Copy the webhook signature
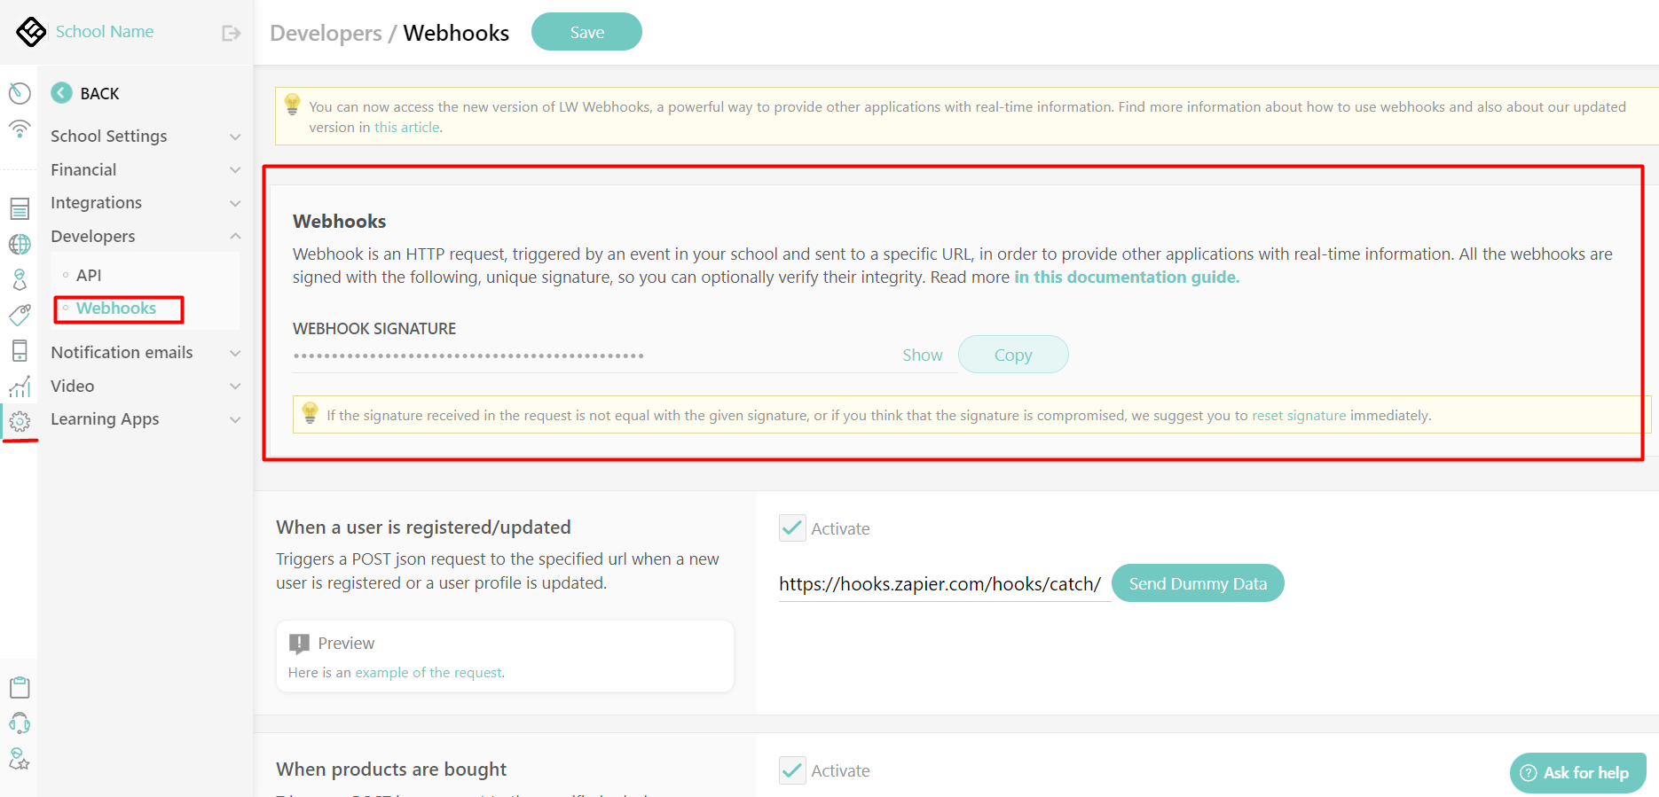Viewport: 1659px width, 797px height. [x=1013, y=354]
